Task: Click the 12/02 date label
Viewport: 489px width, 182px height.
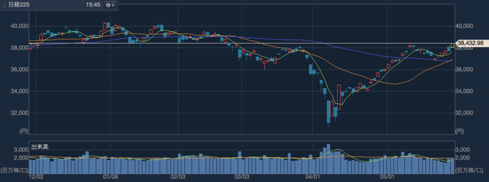Action: click(x=36, y=177)
